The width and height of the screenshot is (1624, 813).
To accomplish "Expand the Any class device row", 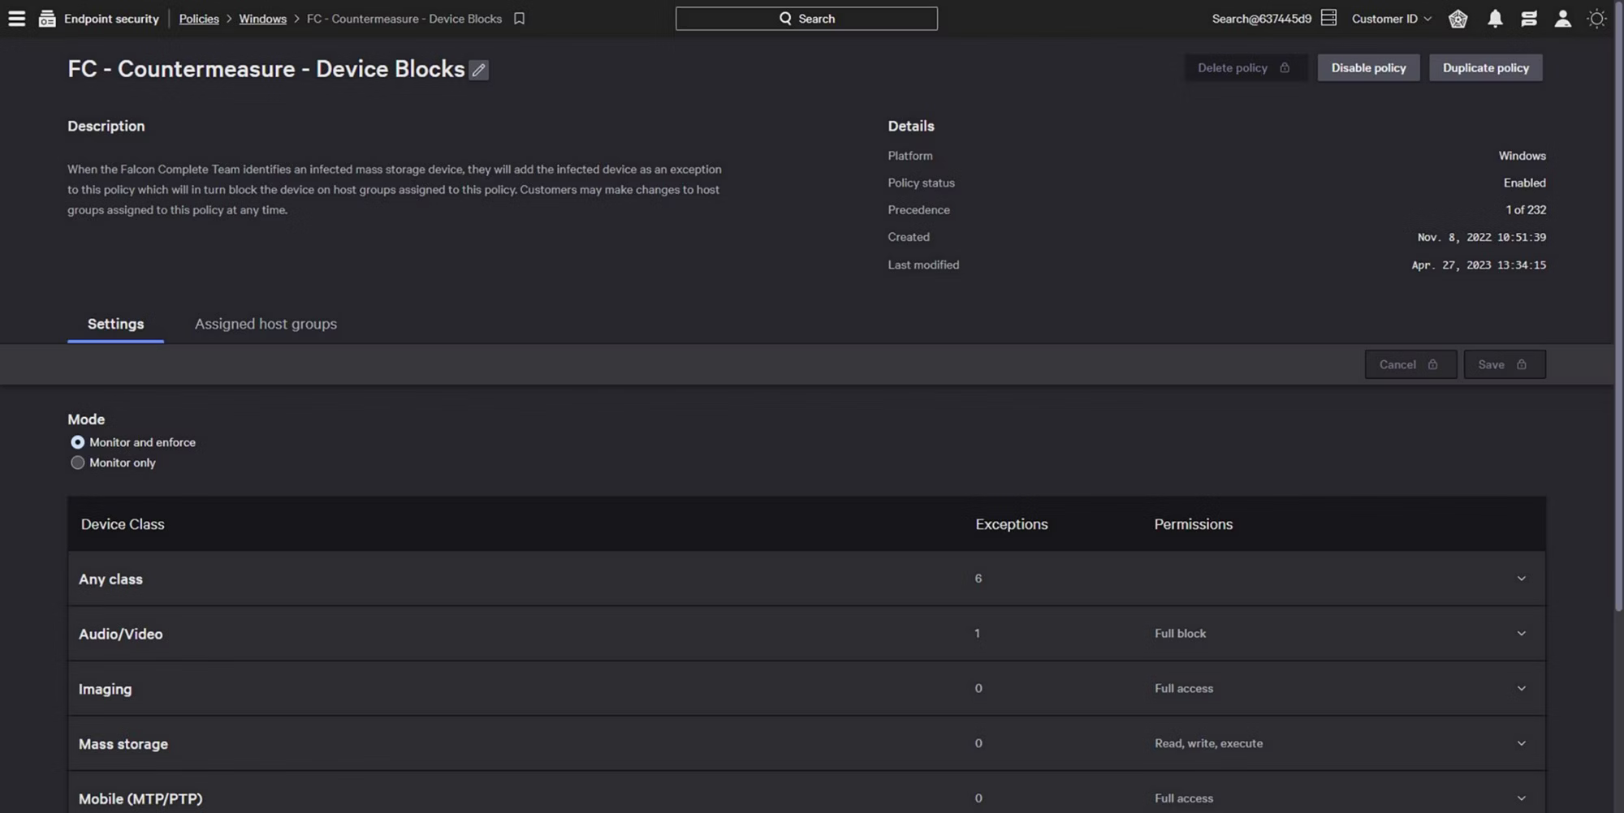I will [1521, 579].
